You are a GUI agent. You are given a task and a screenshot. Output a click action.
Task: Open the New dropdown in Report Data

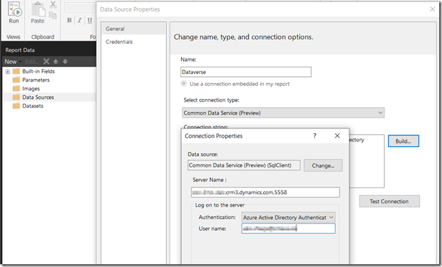click(12, 62)
